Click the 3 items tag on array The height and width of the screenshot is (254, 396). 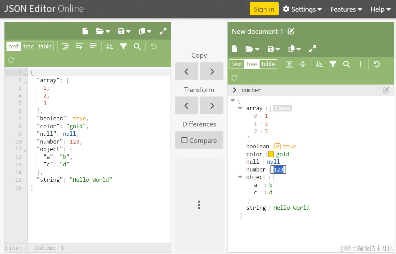pos(282,108)
